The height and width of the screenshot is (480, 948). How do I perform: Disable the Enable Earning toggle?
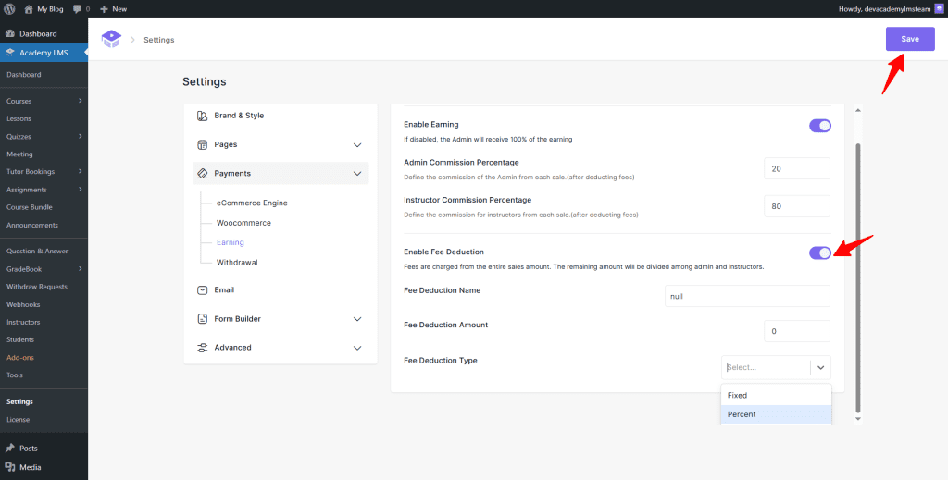point(820,126)
